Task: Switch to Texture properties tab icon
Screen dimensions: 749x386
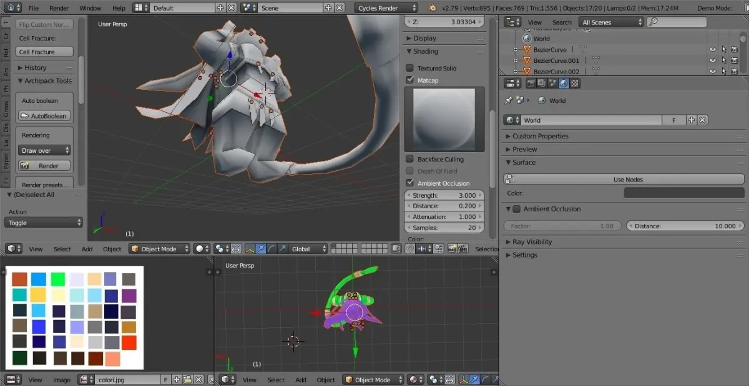Action: (575, 83)
